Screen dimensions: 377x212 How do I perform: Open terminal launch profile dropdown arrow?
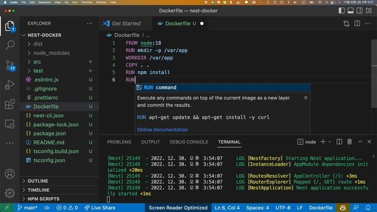[330, 142]
